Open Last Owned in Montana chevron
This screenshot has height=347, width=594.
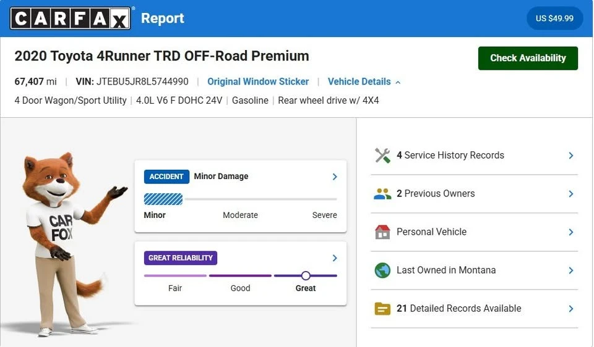point(571,270)
